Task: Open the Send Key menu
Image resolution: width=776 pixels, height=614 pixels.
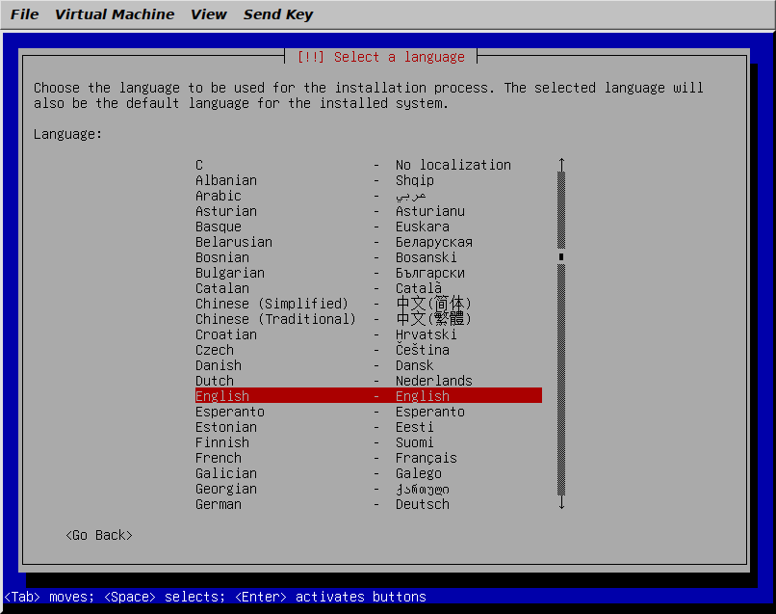Action: pyautogui.click(x=278, y=13)
